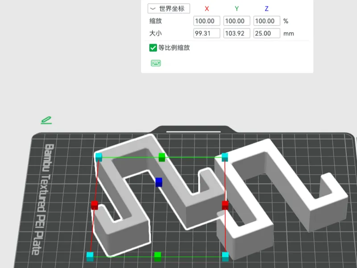Uncheck the 等比例缩放 uniform scale checkbox
This screenshot has height=268, width=357.
click(153, 48)
